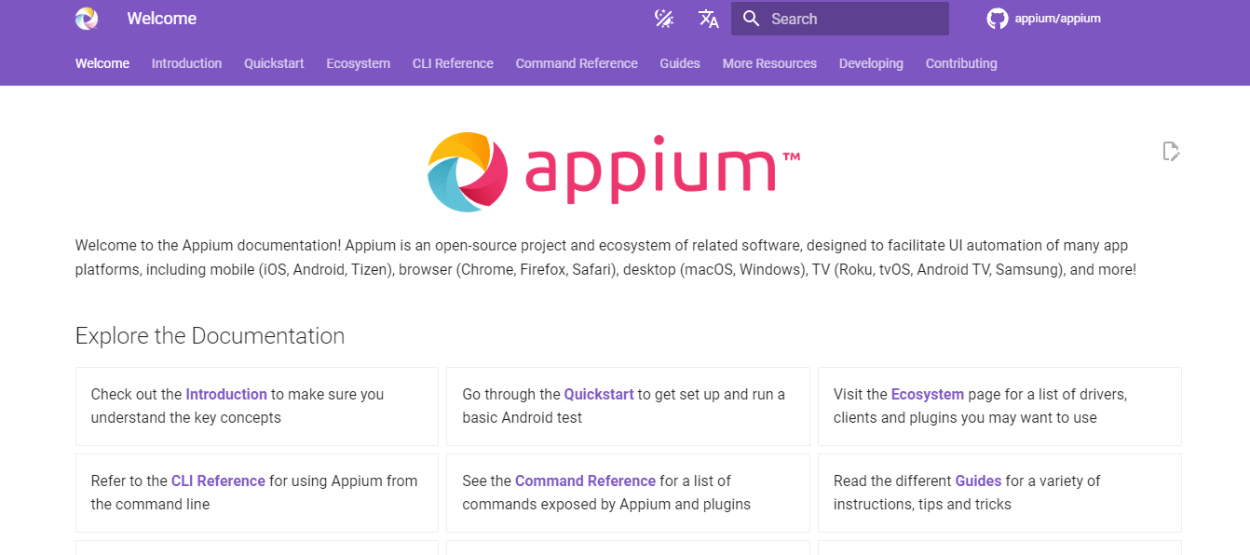
Task: Click the Appium logo in the header
Action: (86, 18)
